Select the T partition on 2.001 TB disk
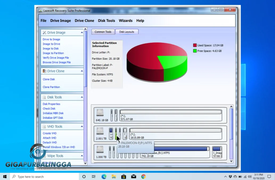275x180 pixels. pos(125,133)
